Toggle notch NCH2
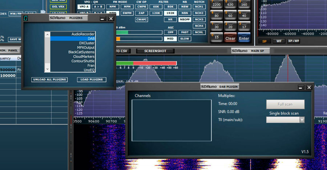 click(199, 13)
